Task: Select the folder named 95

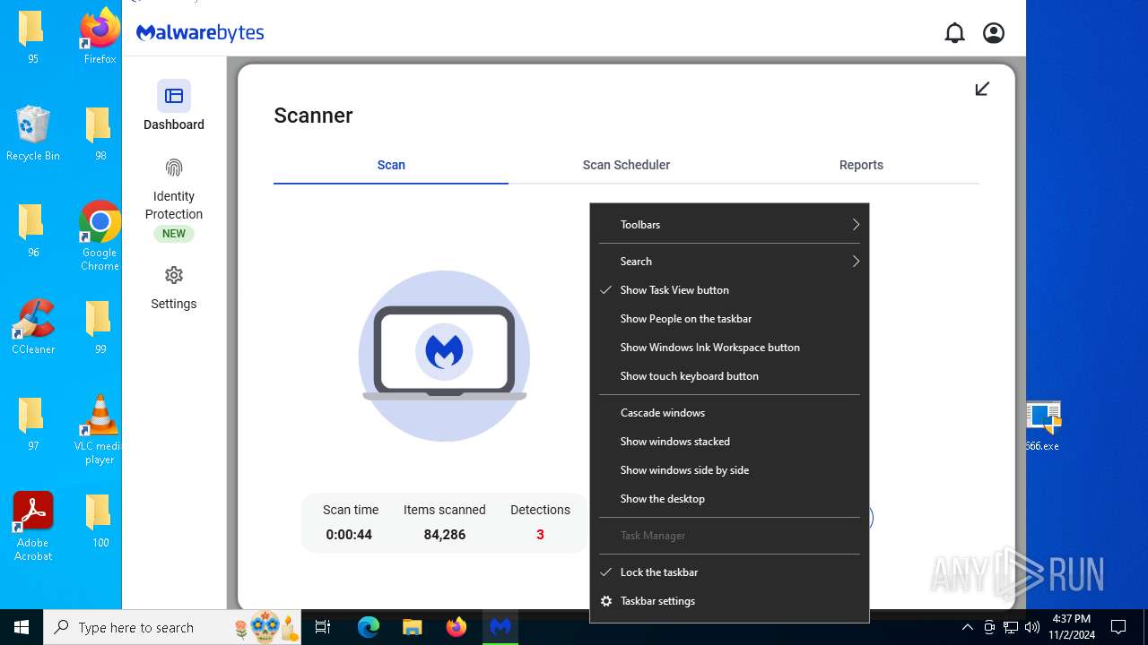Action: [x=32, y=36]
